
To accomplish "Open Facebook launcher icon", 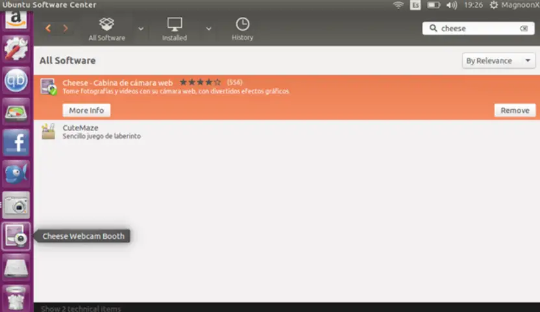I will 16,143.
